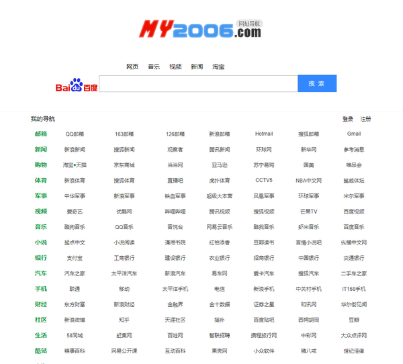Click the Baidu paw logo
Image resolution: width=403 pixels, height=364 pixels.
[77, 85]
